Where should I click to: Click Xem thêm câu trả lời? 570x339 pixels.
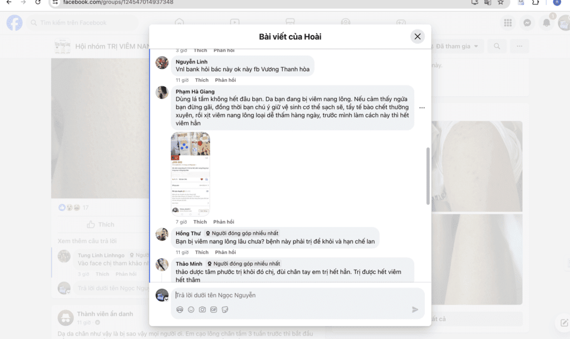point(87,241)
